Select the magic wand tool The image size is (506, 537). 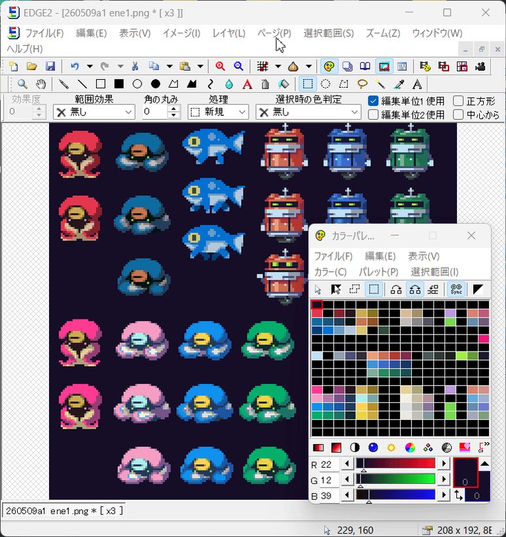click(380, 84)
